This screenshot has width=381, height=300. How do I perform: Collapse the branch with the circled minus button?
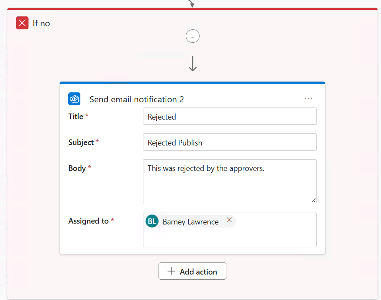pyautogui.click(x=192, y=37)
